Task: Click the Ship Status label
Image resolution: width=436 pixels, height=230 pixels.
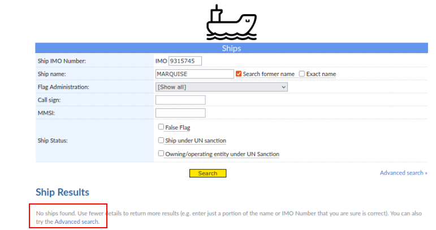Action: [x=53, y=141]
